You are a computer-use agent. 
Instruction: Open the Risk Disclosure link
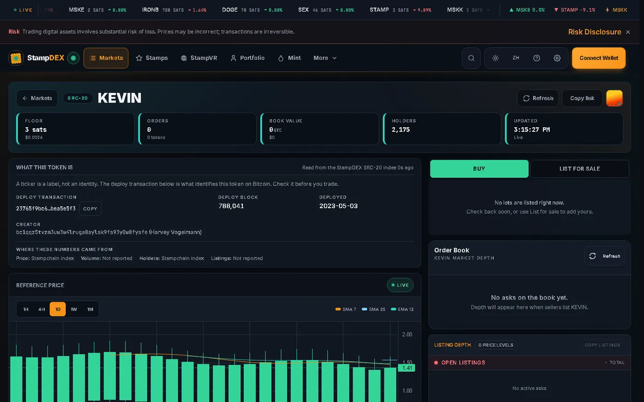point(594,32)
